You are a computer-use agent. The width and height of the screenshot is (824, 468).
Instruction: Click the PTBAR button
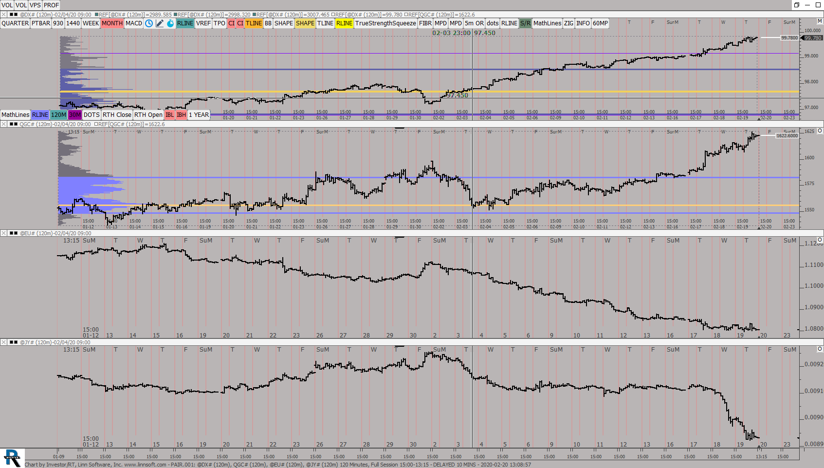(x=41, y=23)
